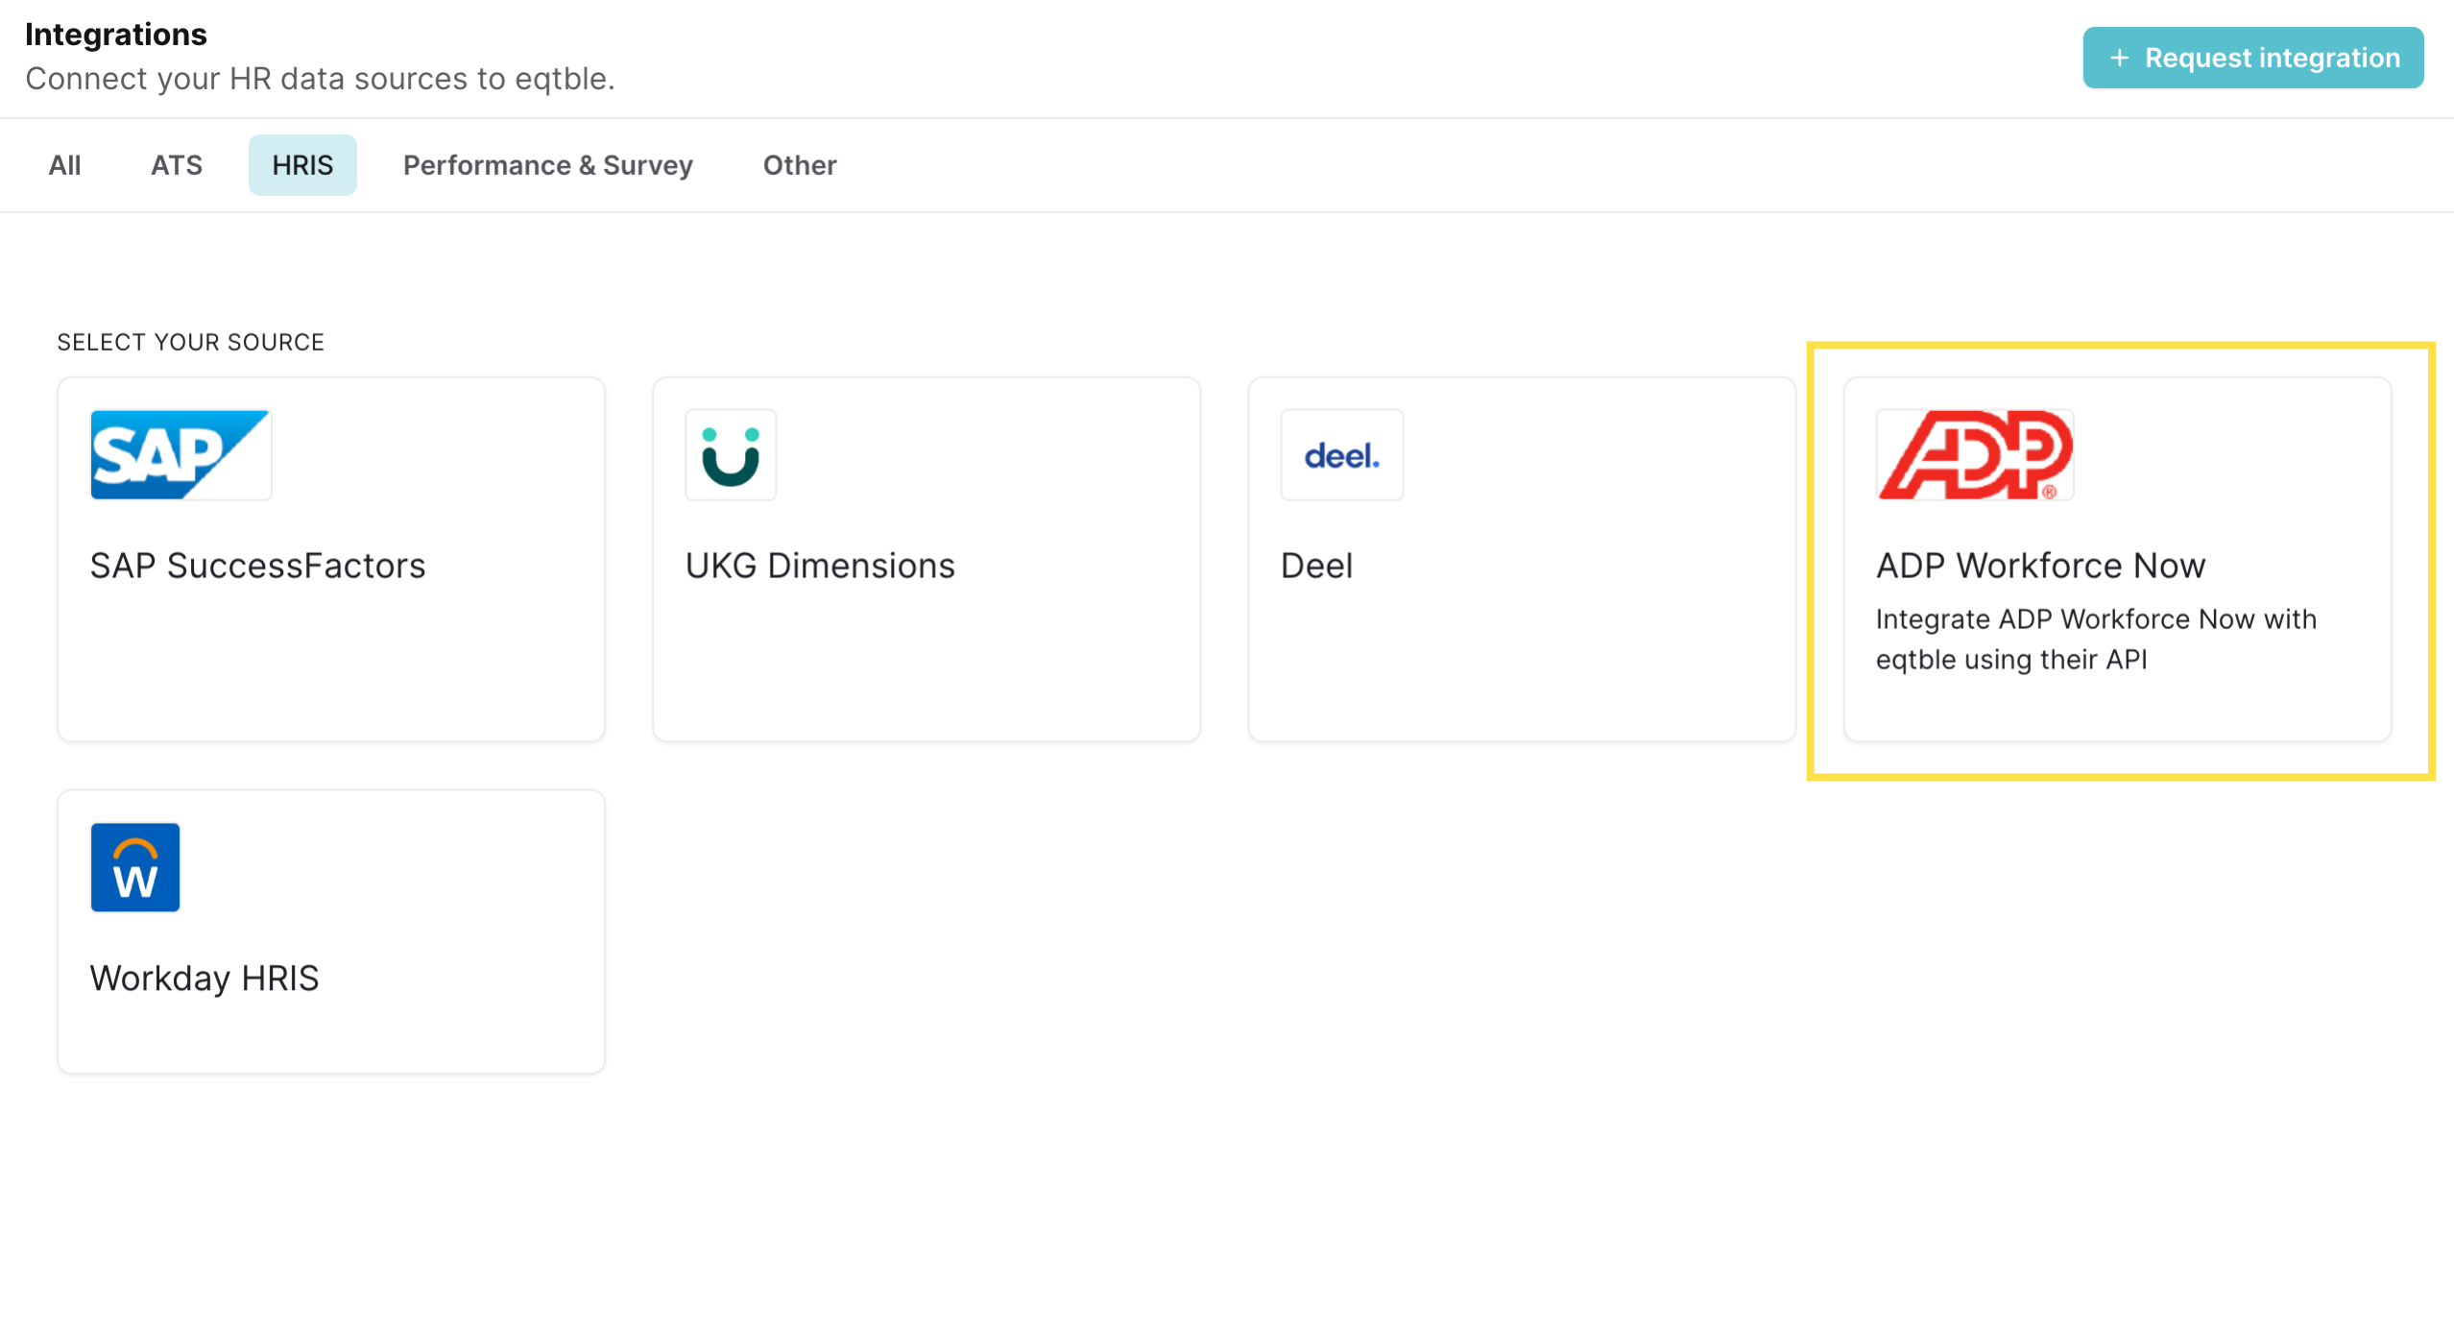Click ADP integration description text
Image resolution: width=2454 pixels, height=1331 pixels.
coord(2095,639)
